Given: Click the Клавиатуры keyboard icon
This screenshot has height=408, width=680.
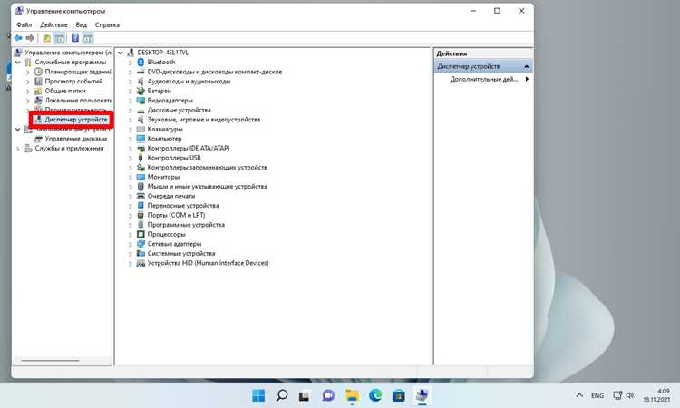Looking at the screenshot, I should (x=141, y=129).
